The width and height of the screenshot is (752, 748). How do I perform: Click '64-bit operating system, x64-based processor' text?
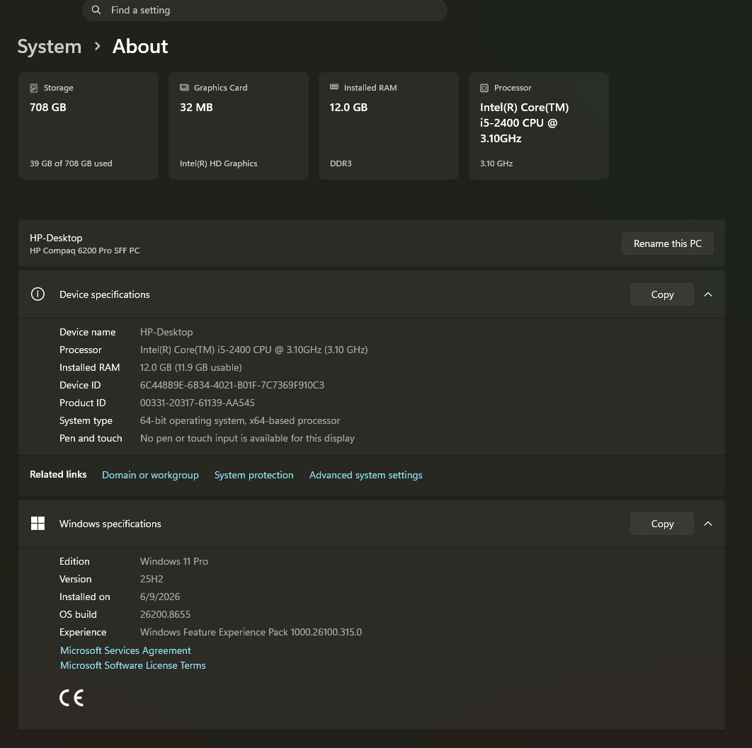point(240,420)
